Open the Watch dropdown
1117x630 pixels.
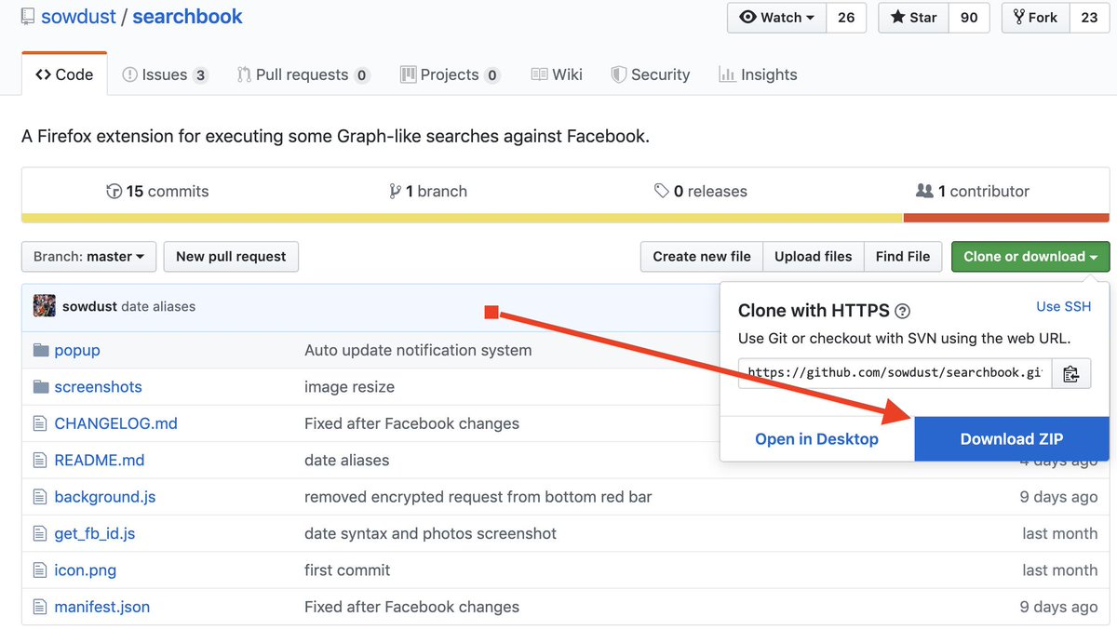776,18
